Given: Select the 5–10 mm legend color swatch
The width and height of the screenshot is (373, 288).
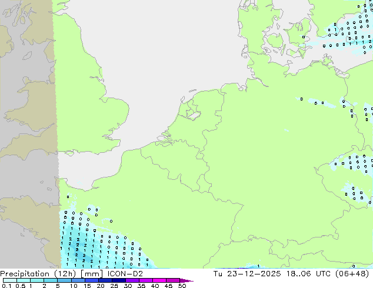Looking at the screenshot, I should point(64,280).
